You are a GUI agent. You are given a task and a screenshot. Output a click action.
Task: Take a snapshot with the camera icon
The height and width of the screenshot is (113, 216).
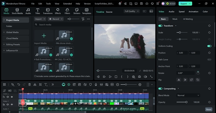point(139,77)
